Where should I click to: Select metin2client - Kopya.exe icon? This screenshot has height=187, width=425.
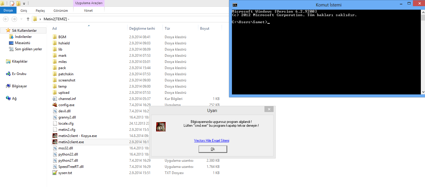[x=55, y=136]
